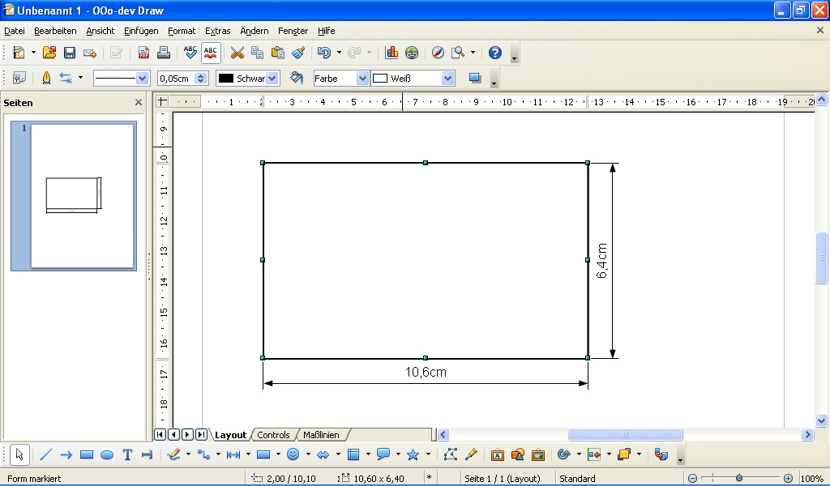Image resolution: width=830 pixels, height=486 pixels.
Task: Click the zoom magnifier tool
Action: (x=458, y=53)
